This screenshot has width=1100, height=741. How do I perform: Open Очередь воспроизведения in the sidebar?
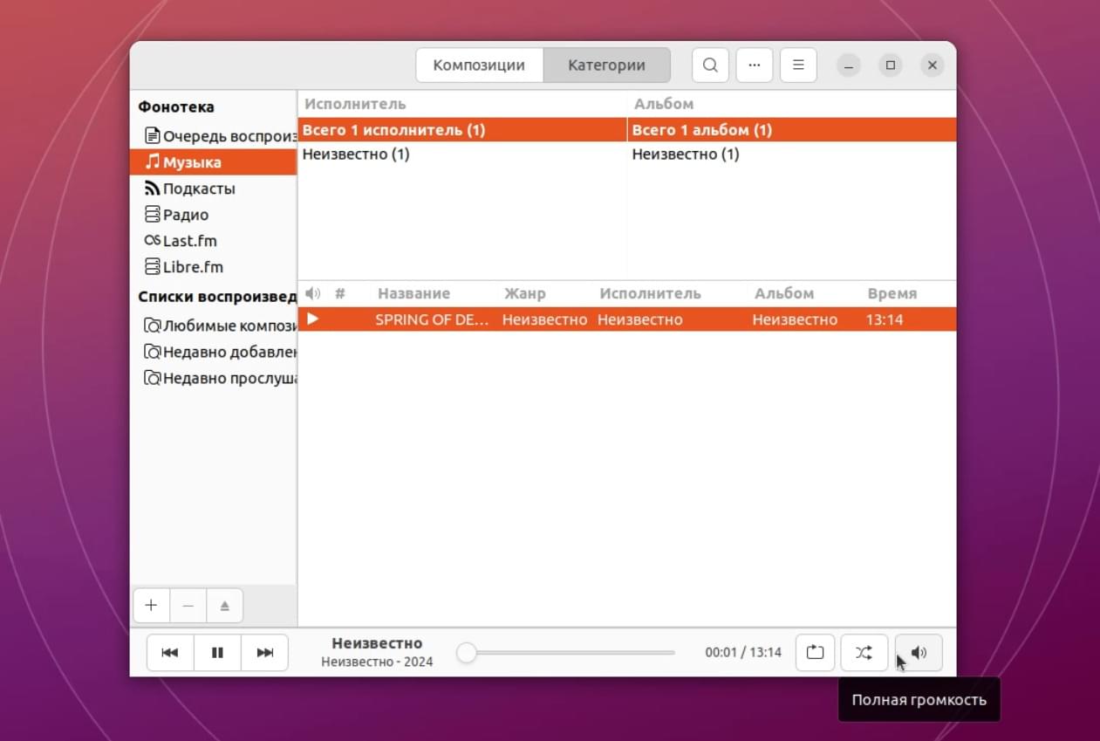[214, 136]
